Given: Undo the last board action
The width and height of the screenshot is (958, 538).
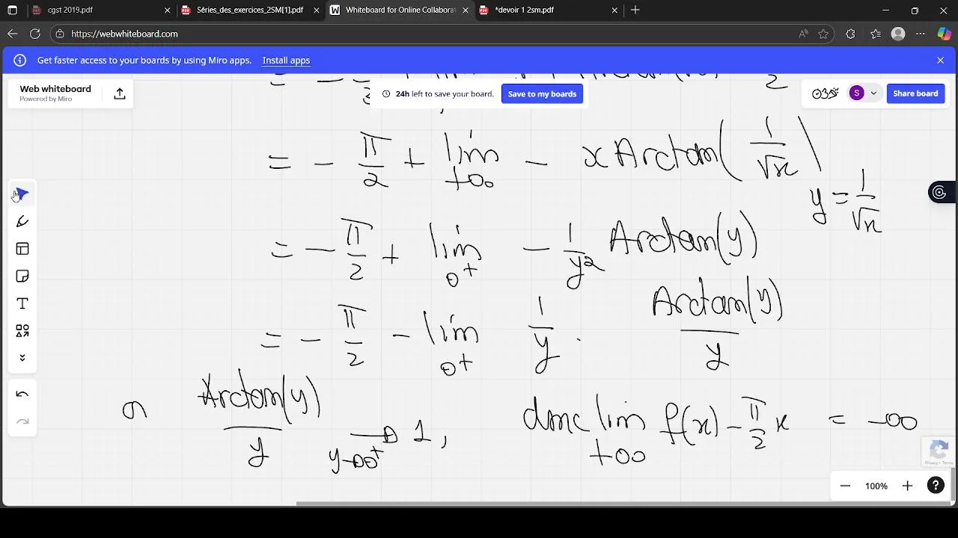Looking at the screenshot, I should (22, 395).
